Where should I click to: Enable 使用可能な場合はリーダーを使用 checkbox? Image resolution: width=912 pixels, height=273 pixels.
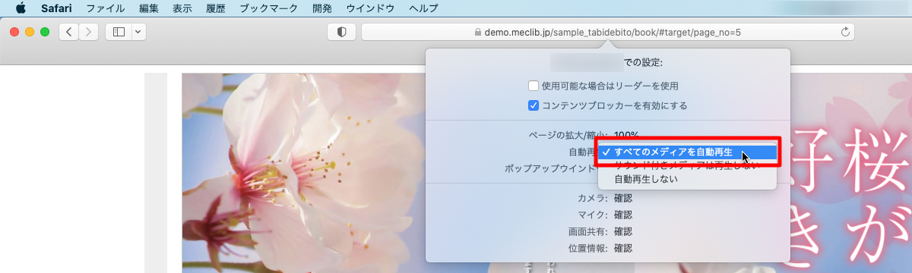pyautogui.click(x=534, y=86)
